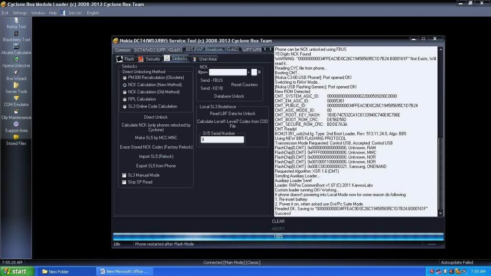Open Clip Maintenance module

(x=16, y=111)
